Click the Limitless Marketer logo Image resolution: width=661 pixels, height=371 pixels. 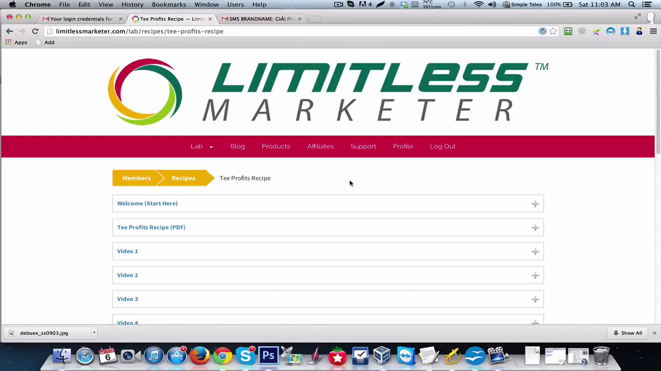click(x=328, y=92)
